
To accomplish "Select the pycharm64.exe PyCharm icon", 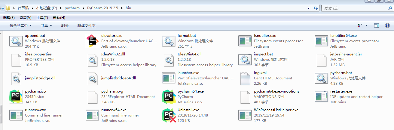I will [x=168, y=97].
